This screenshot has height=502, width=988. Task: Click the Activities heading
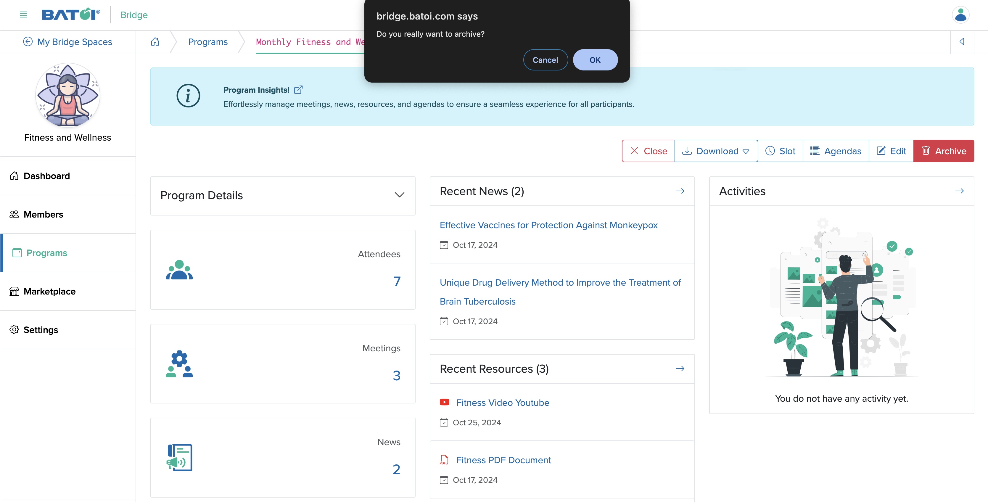point(742,191)
